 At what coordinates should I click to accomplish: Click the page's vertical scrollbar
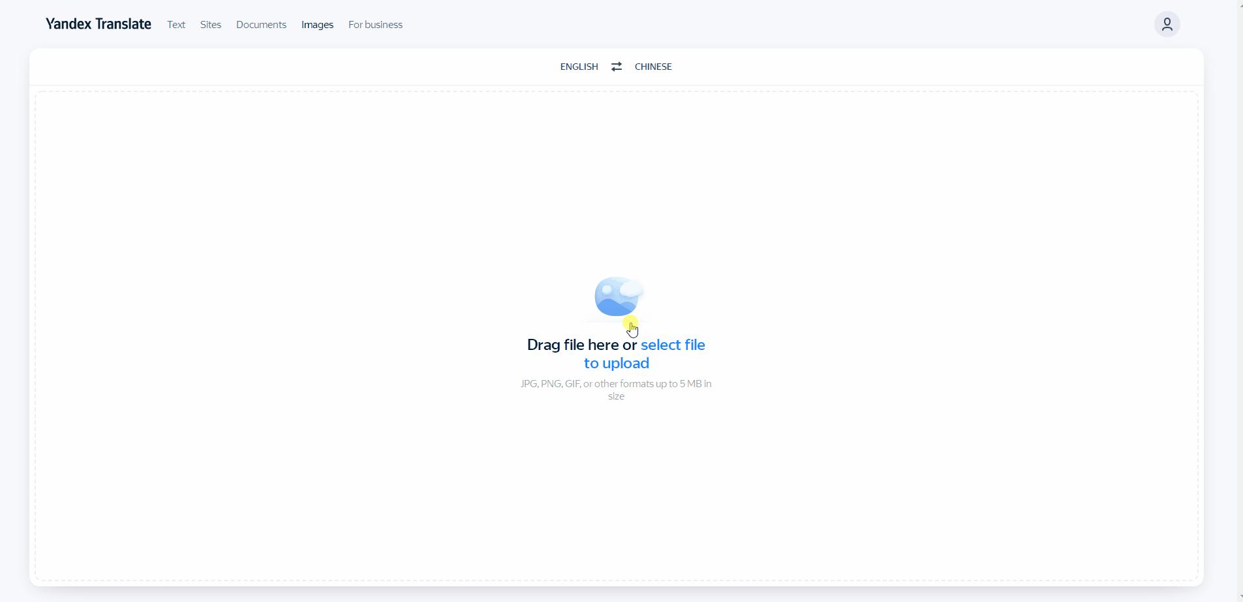point(1240,301)
